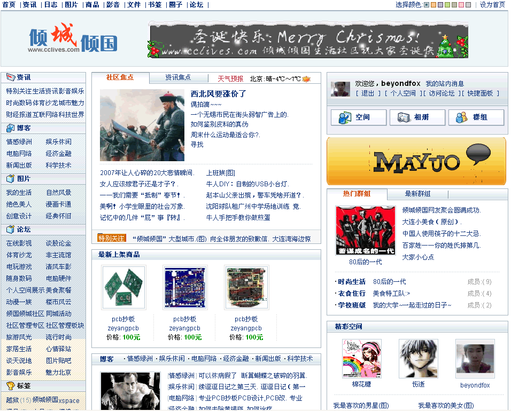Screen dimensions: 511x411
Task: Switch to the 最新群组 tab
Action: click(x=417, y=194)
